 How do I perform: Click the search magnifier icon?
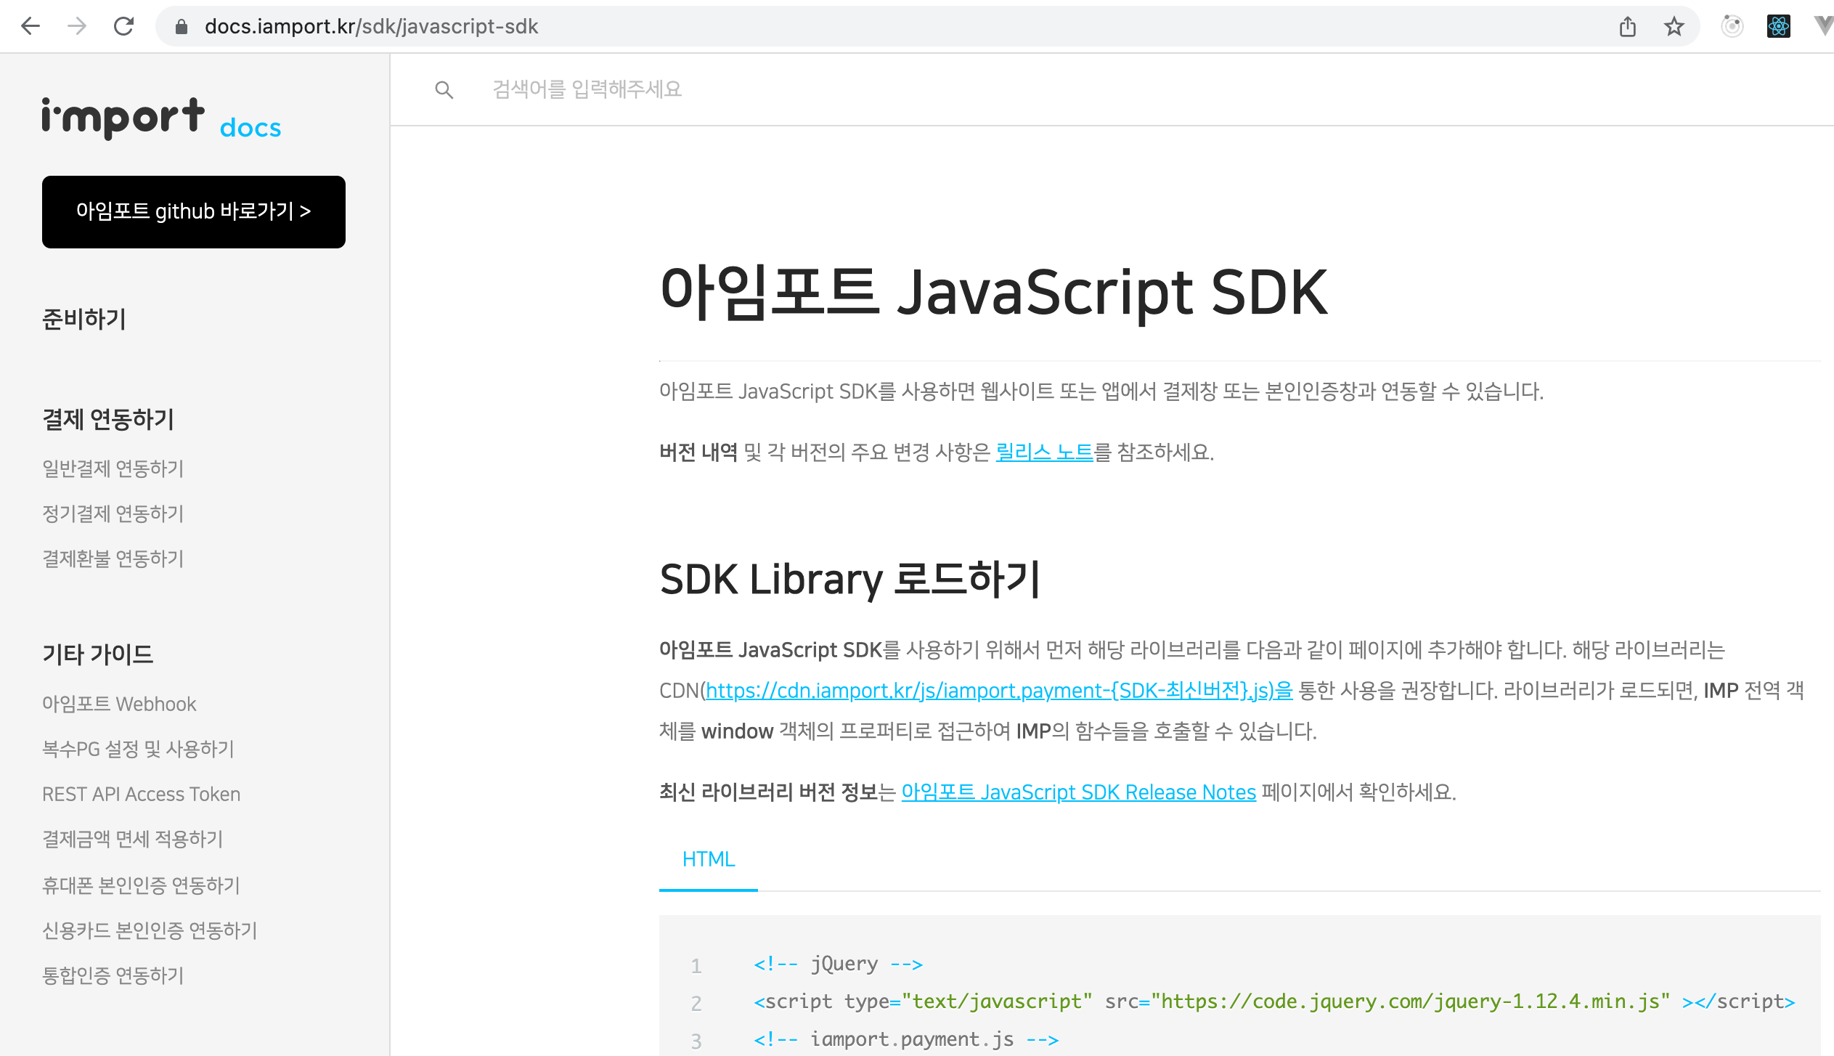pyautogui.click(x=444, y=90)
